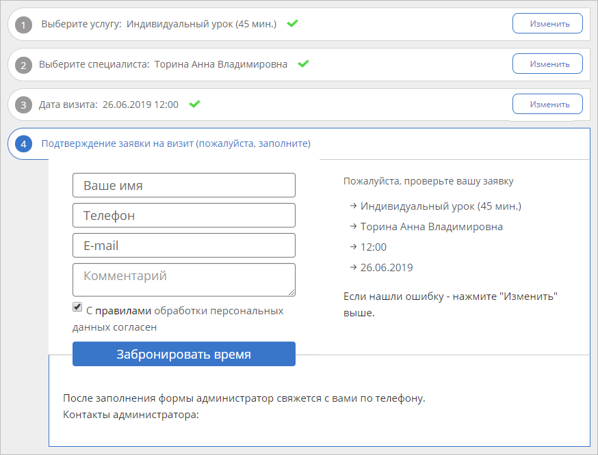Click the green checkmark beside selected service
The width and height of the screenshot is (598, 455).
point(292,23)
